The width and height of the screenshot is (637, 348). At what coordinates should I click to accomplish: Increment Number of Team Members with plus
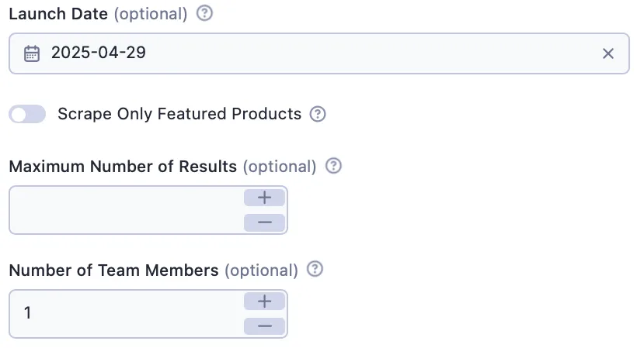(264, 301)
